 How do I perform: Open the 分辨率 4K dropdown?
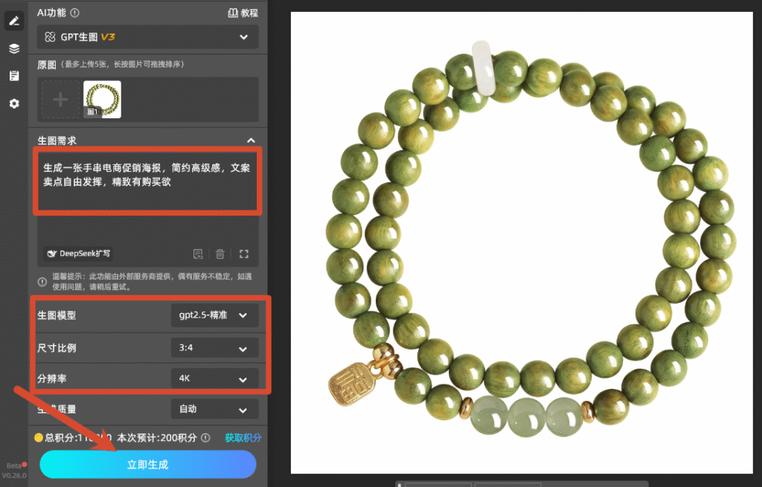coord(214,378)
